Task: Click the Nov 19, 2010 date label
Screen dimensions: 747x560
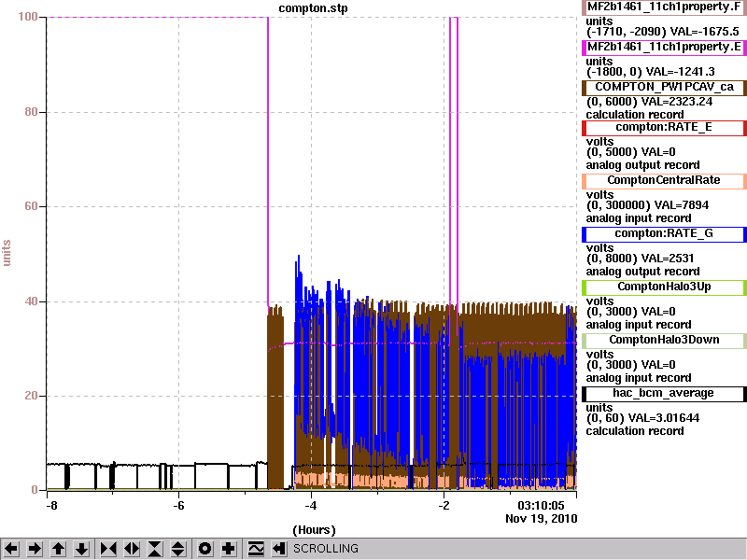Action: point(542,519)
